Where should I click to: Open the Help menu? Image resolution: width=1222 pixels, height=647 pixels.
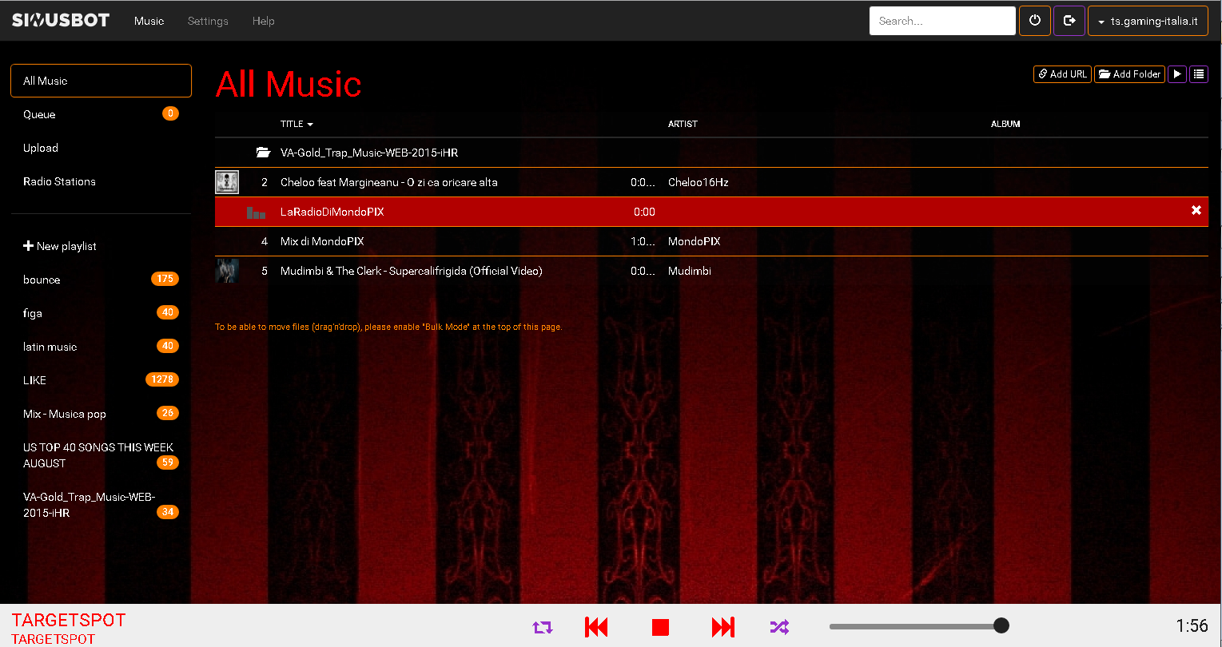click(263, 21)
